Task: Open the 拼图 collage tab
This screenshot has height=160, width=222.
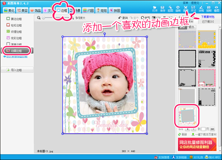Action: coord(115,10)
